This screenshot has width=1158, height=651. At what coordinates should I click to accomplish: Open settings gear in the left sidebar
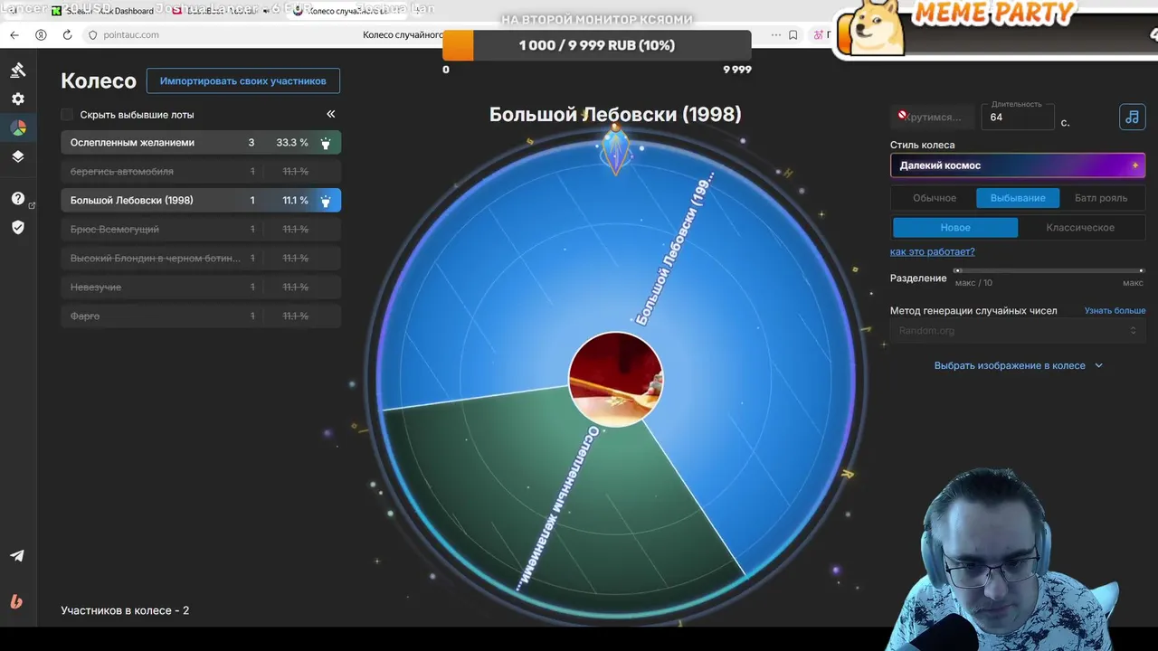coord(18,99)
